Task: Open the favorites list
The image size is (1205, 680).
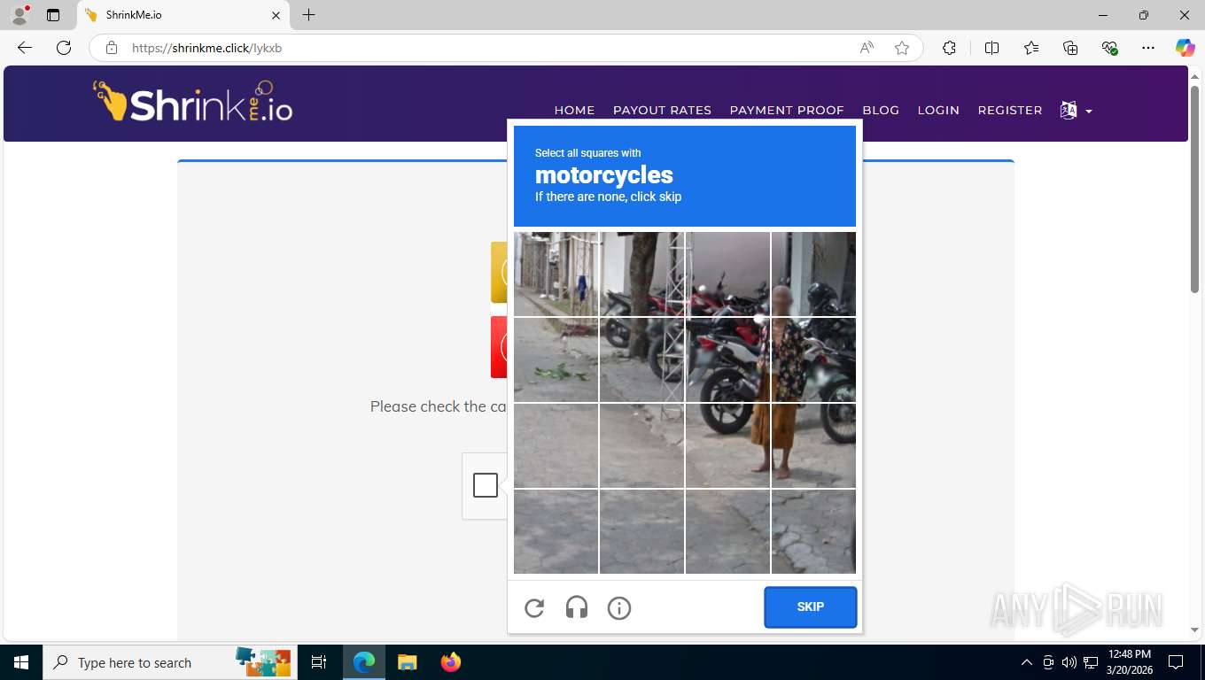Action: pyautogui.click(x=1031, y=48)
